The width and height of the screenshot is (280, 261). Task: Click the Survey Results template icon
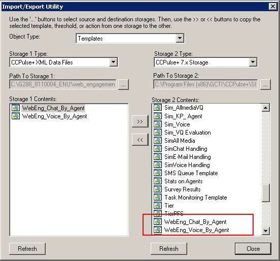[158, 189]
